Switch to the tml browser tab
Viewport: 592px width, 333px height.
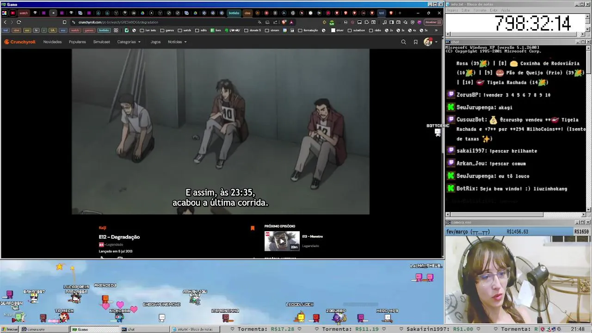pyautogui.click(x=382, y=13)
